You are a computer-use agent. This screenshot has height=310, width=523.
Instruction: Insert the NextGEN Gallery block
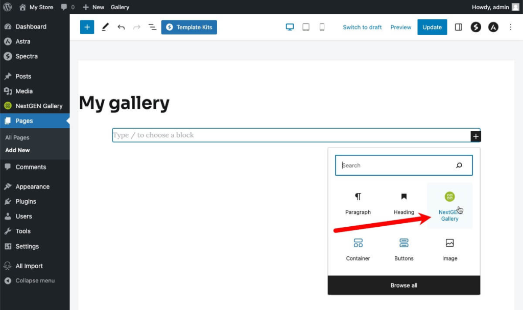click(x=449, y=206)
